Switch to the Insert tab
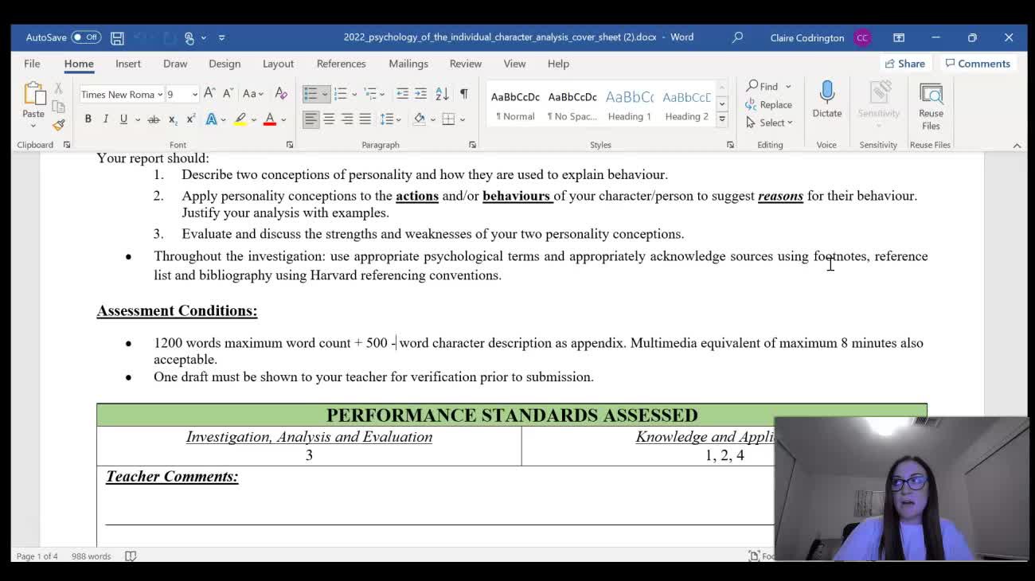The height and width of the screenshot is (581, 1035). pos(128,64)
